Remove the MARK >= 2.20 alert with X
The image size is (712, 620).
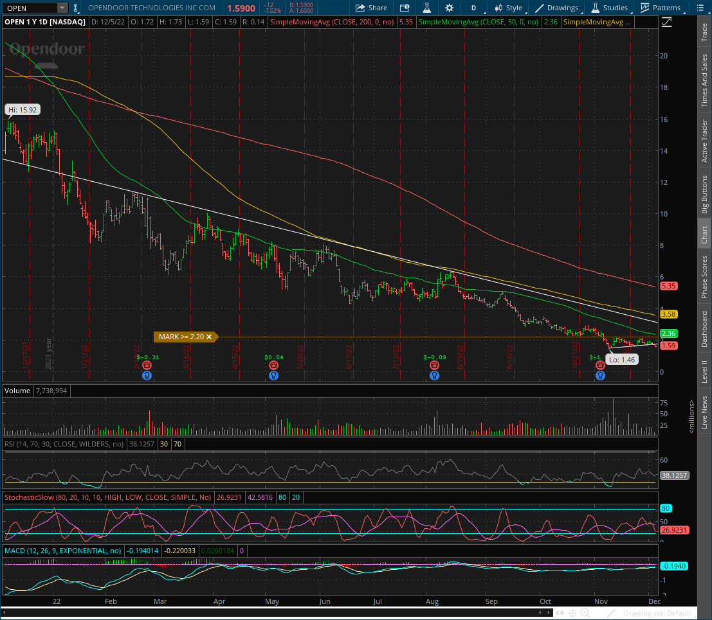(209, 337)
